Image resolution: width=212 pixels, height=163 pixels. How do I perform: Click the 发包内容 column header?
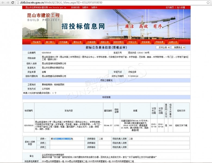point(68,111)
